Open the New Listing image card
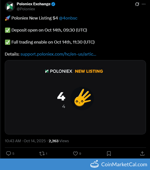Screen dimensions: 150x170 click(x=75, y=97)
